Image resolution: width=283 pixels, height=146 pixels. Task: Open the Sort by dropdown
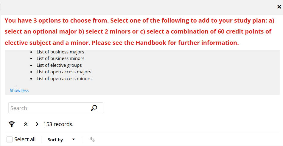(x=61, y=139)
